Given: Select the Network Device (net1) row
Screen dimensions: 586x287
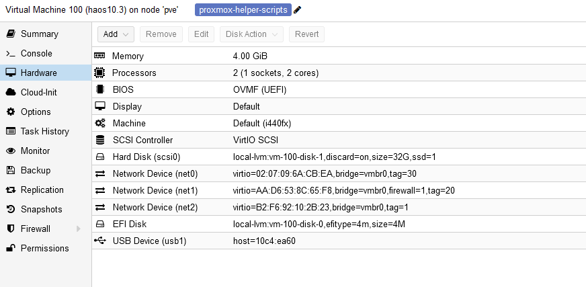Looking at the screenshot, I should point(336,191).
